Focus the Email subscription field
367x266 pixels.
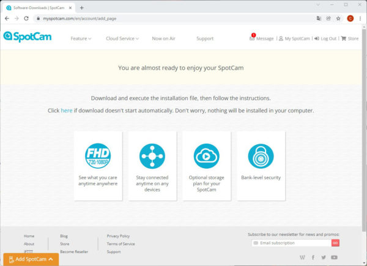tap(291, 243)
